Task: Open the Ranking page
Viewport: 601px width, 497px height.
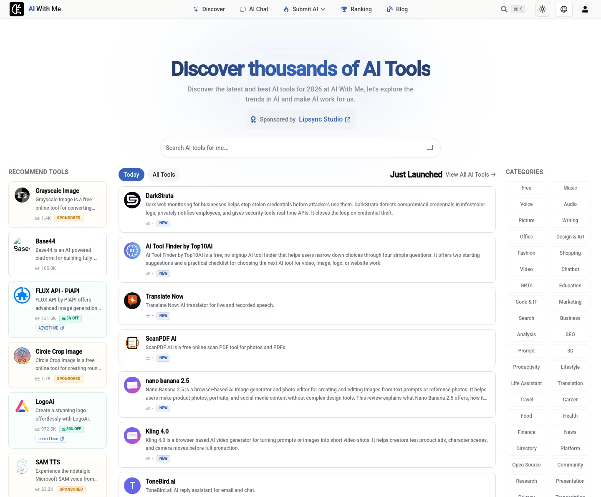Action: pos(356,9)
